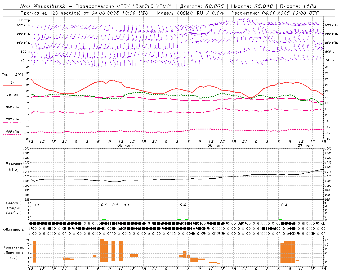Click the 'Высота: 118м' elevation text

pyautogui.click(x=298, y=6)
